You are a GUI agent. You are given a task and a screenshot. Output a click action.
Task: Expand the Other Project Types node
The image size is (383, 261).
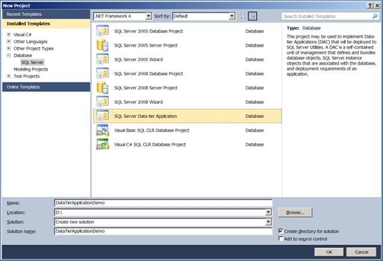9,48
